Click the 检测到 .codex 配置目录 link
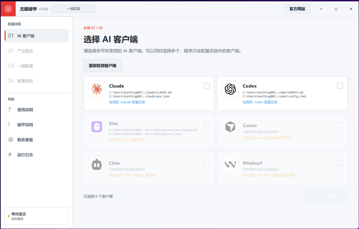The image size is (359, 229). point(260,102)
